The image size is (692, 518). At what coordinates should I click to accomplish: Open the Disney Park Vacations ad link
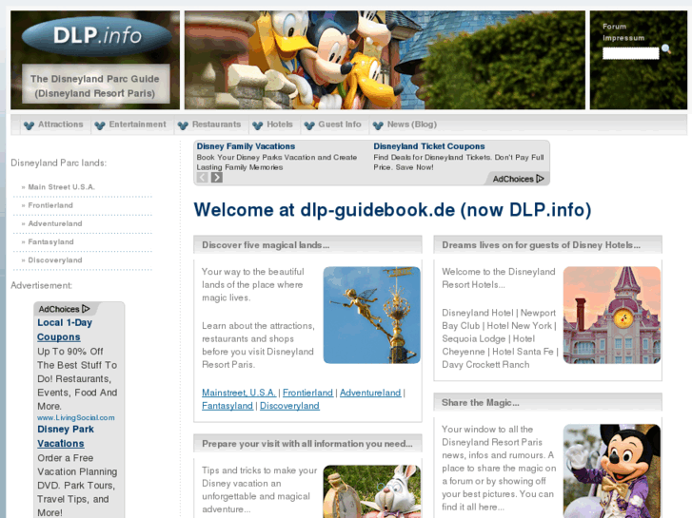[66, 436]
